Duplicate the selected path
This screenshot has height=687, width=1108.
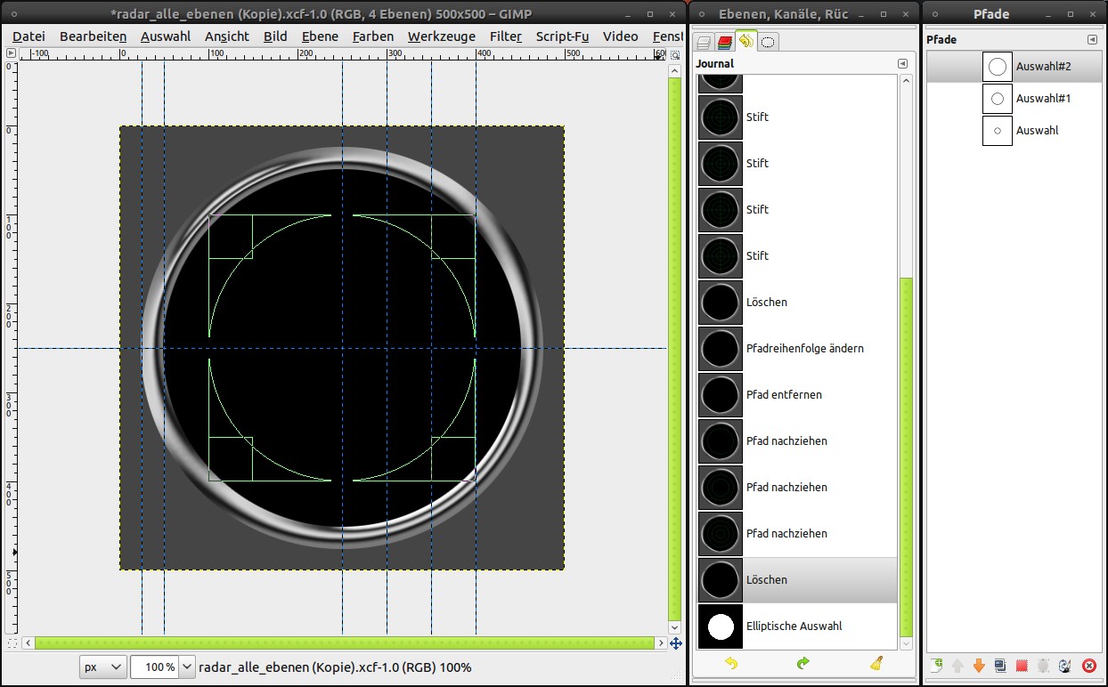[1000, 666]
